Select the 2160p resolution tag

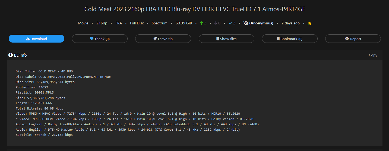(x=102, y=23)
